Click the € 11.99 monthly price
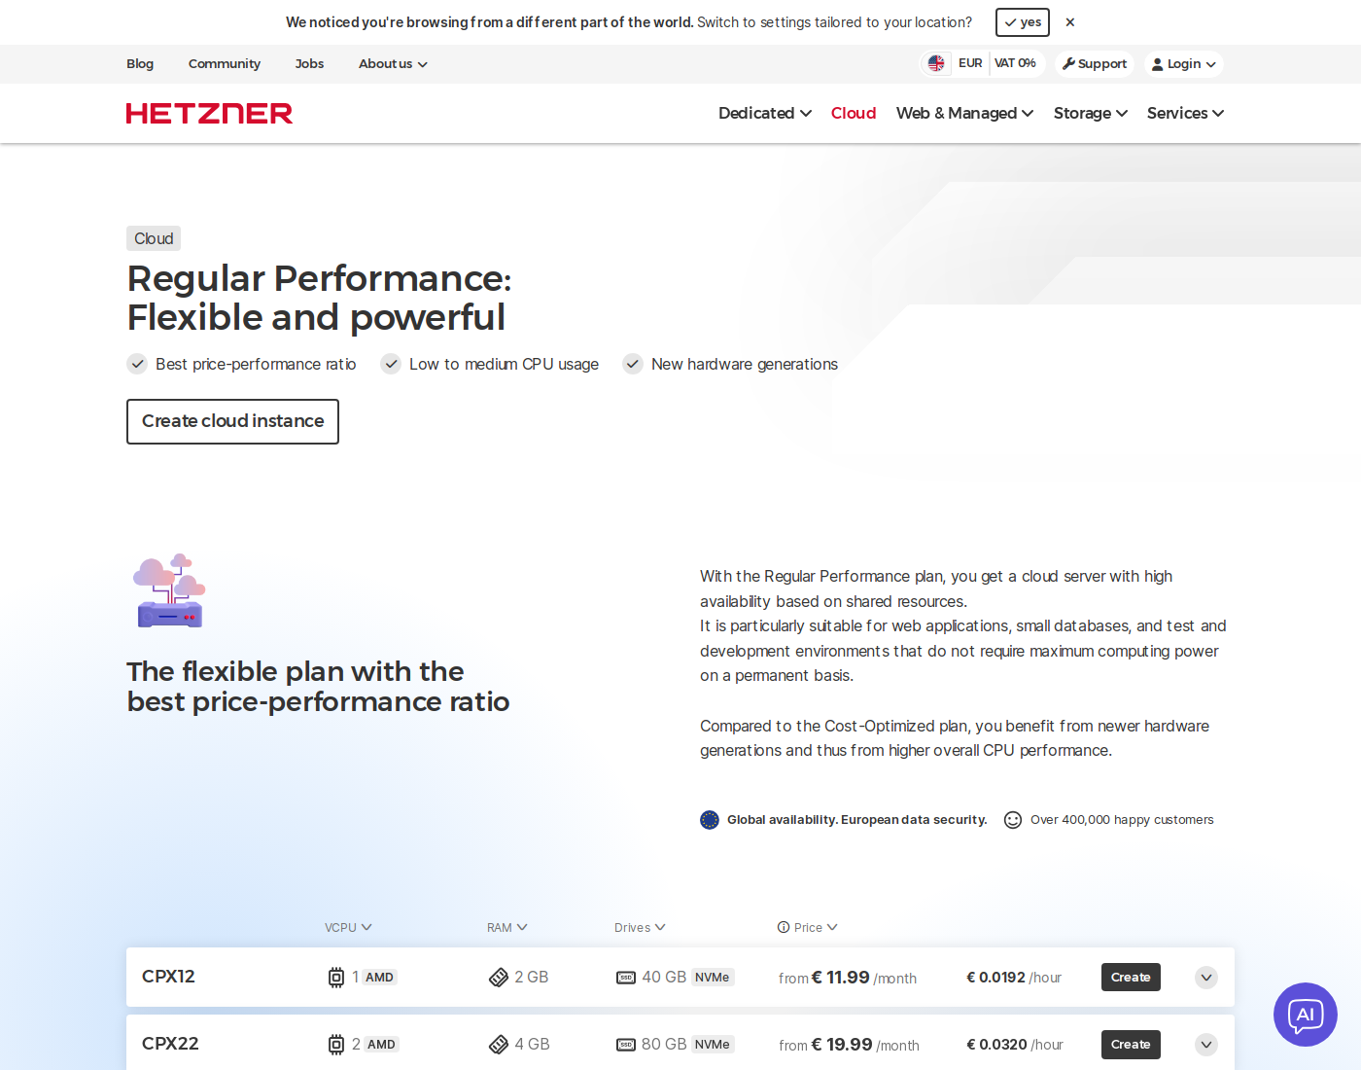Viewport: 1361px width, 1070px height. pos(841,978)
